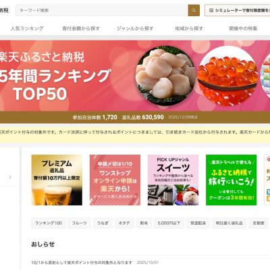
Task: Open 寄付金額から探す menu item
Action: pyautogui.click(x=81, y=28)
